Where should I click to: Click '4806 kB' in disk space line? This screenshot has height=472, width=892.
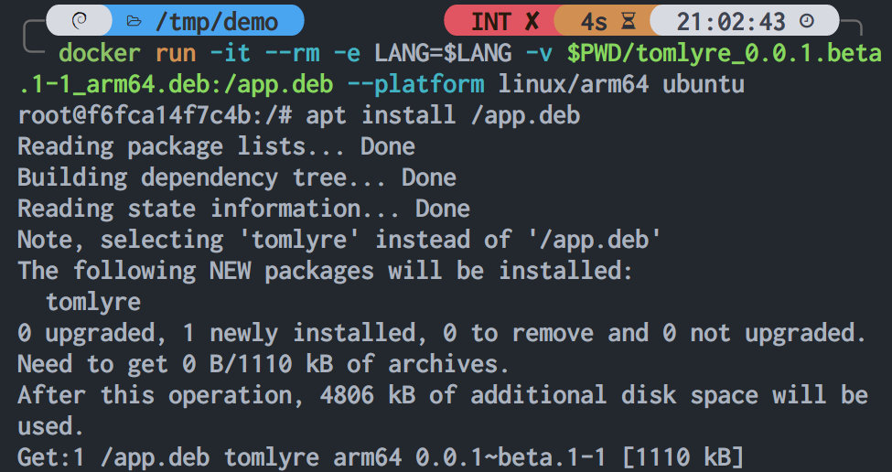pyautogui.click(x=368, y=394)
